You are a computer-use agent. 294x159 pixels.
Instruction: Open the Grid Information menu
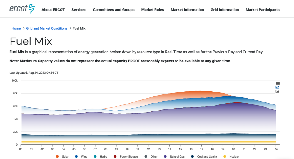coord(225,10)
